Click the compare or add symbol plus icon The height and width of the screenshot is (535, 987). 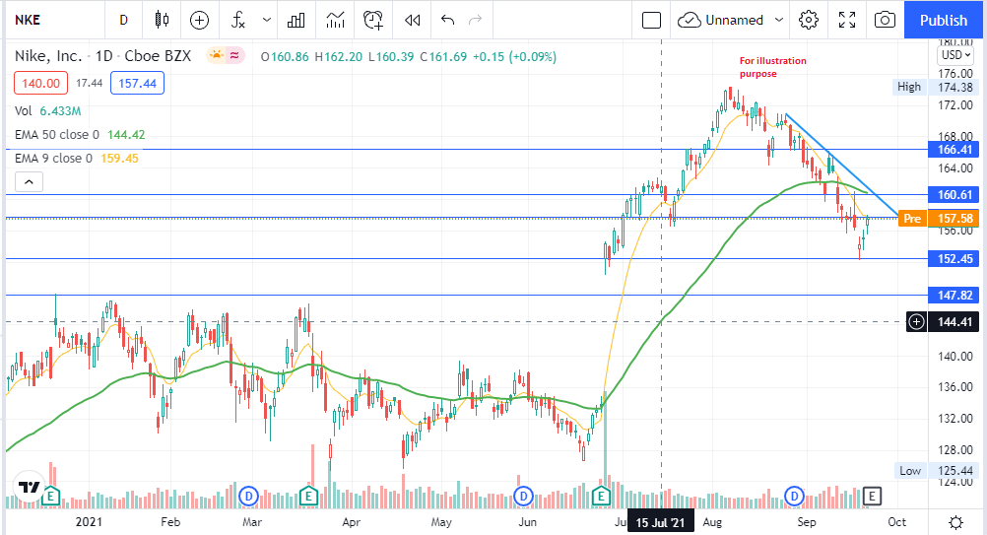(x=200, y=20)
